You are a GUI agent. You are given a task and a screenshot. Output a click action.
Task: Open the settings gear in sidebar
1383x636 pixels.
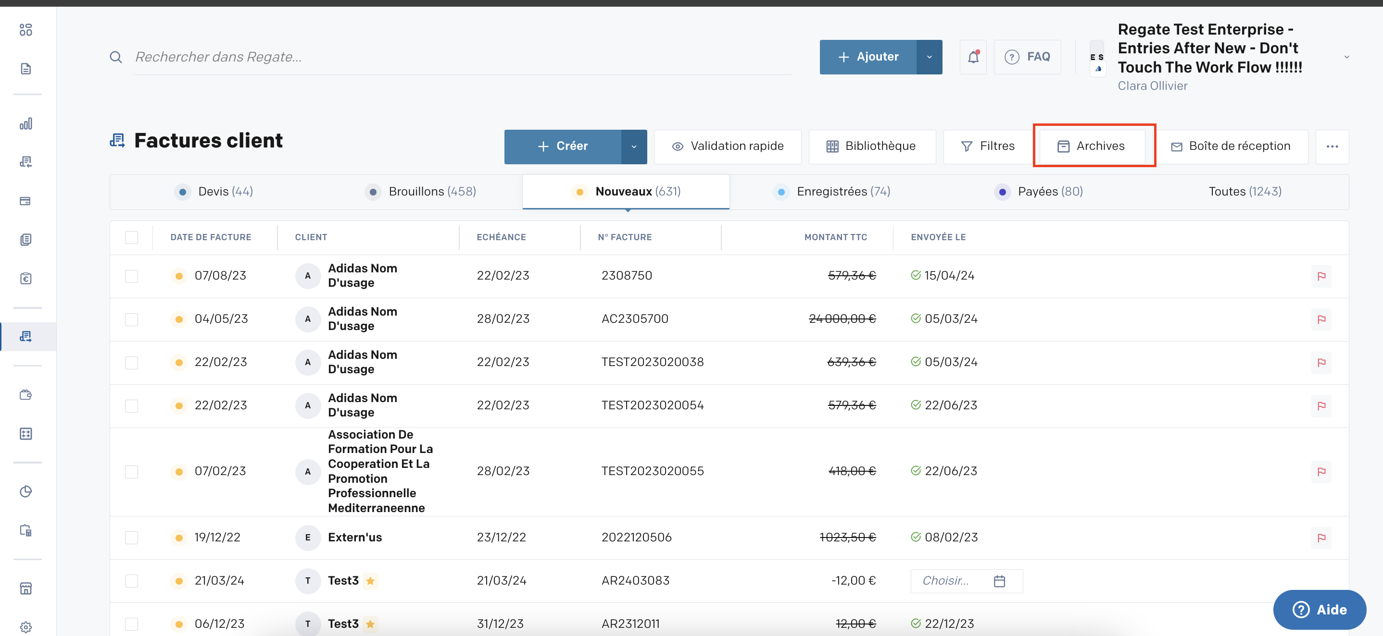coord(26,627)
